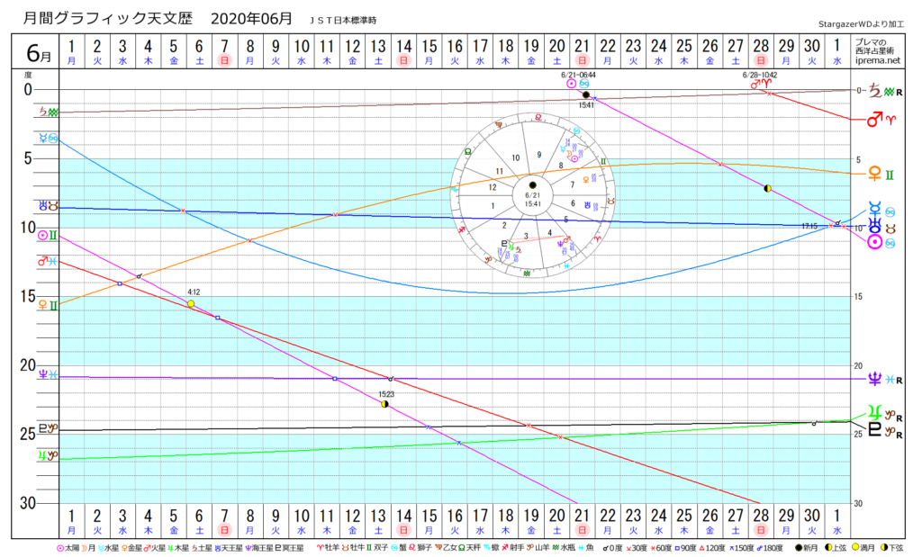The height and width of the screenshot is (557, 922).
Task: Click the Sun Gemini label on left axis
Action: point(47,235)
